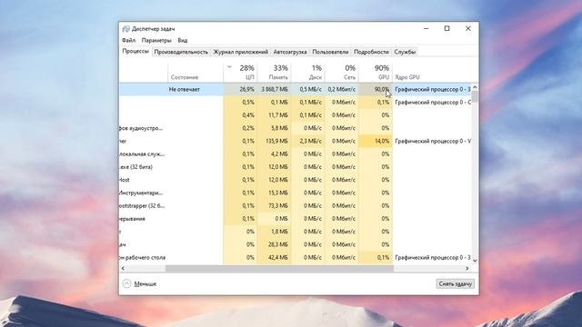Open the Вид menu
Screen dimensions: 582x327
coord(182,40)
